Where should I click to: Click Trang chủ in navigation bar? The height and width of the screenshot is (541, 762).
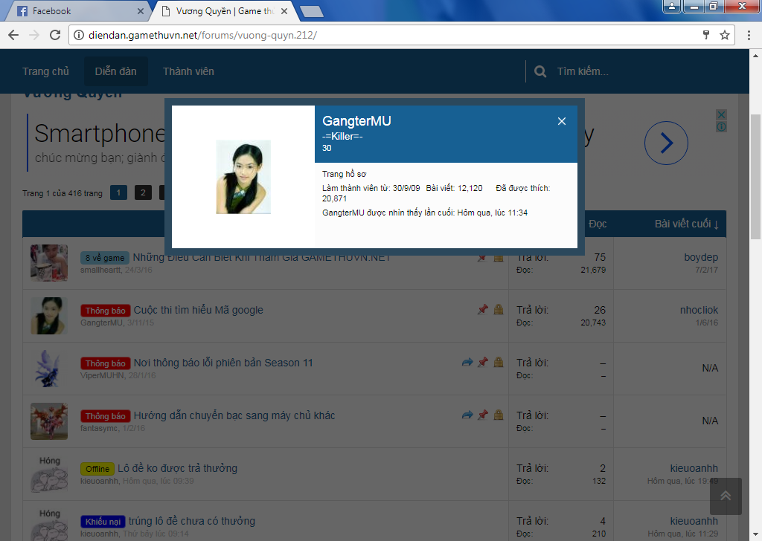[45, 71]
